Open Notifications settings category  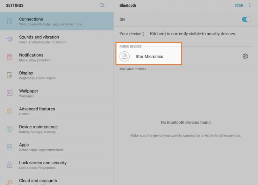pyautogui.click(x=57, y=57)
